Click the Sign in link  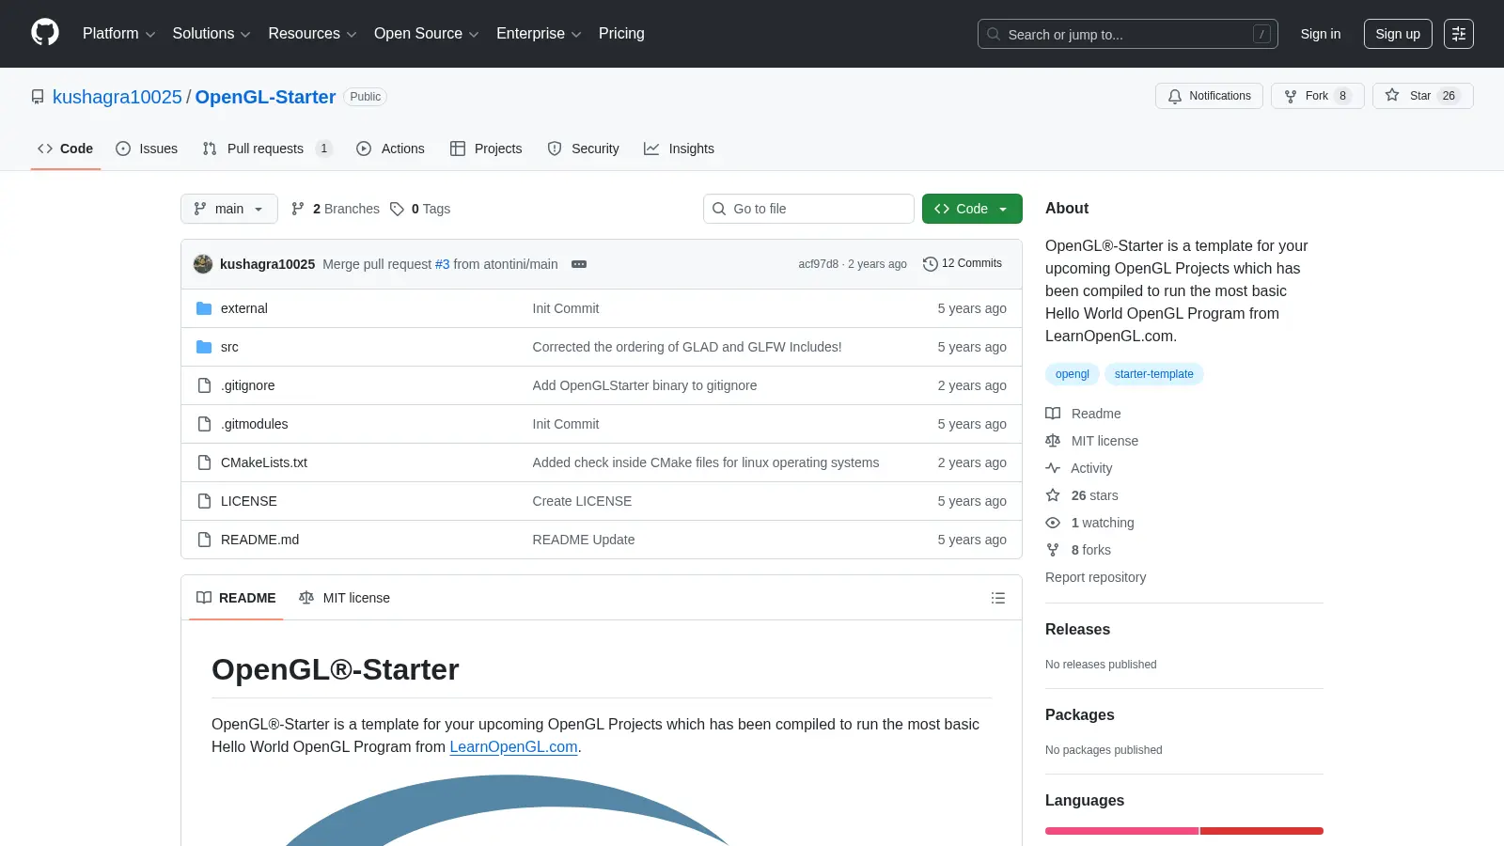click(1321, 34)
